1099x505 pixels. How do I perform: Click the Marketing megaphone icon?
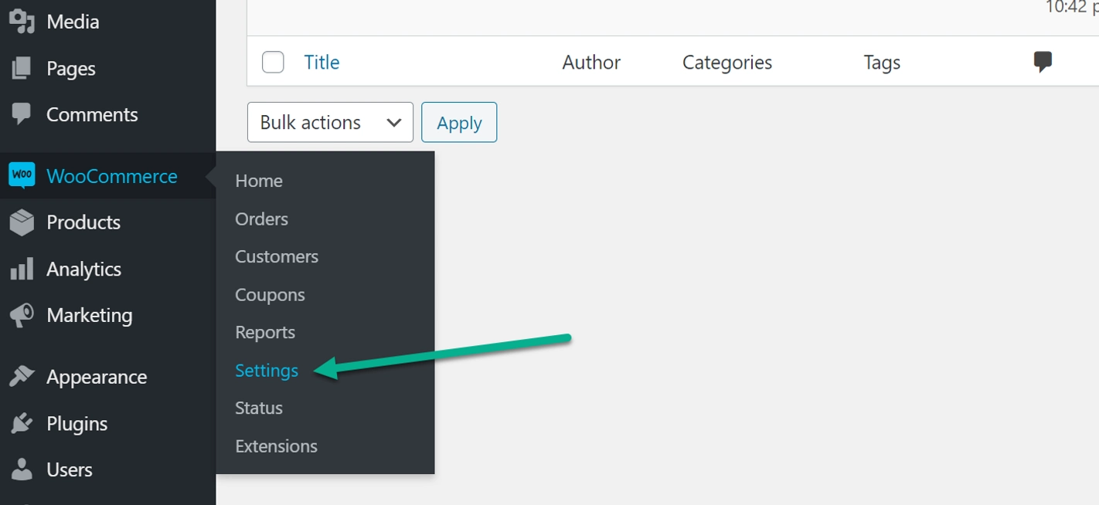click(x=22, y=315)
